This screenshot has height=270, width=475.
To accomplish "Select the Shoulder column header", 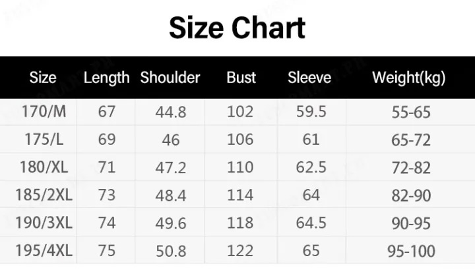I will 170,78.
